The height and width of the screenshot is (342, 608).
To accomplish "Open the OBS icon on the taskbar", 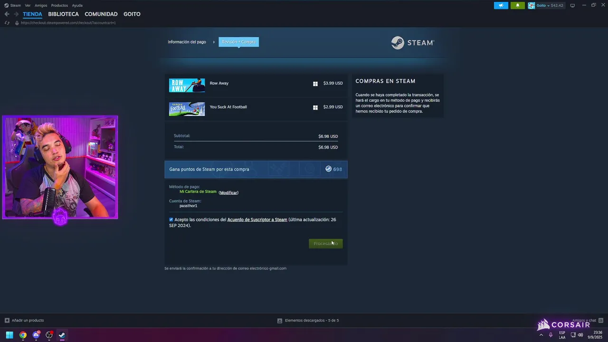I will (x=49, y=335).
